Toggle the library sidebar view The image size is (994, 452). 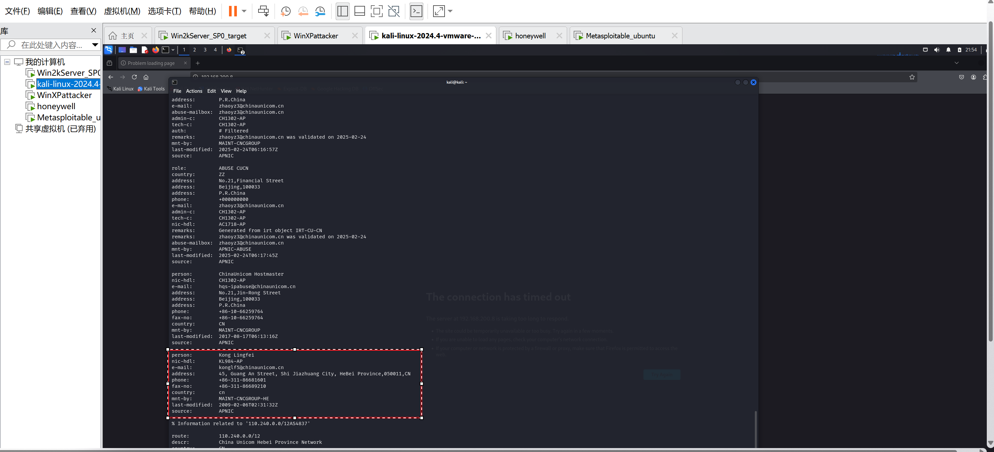pyautogui.click(x=342, y=11)
